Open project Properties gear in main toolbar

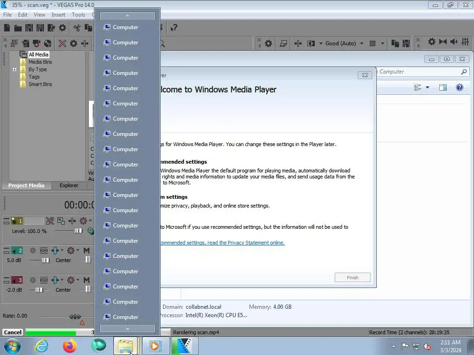click(x=62, y=28)
